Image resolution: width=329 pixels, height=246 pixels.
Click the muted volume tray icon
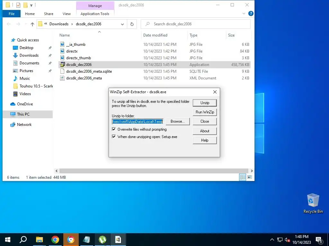[287, 240]
